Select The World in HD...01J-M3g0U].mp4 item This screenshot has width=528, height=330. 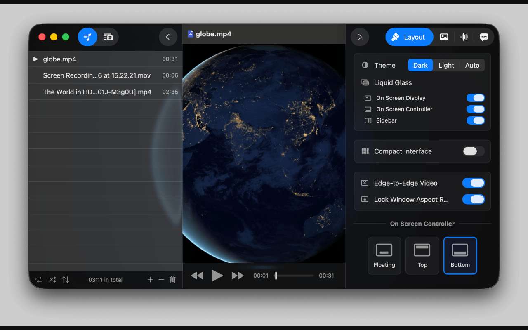click(106, 92)
